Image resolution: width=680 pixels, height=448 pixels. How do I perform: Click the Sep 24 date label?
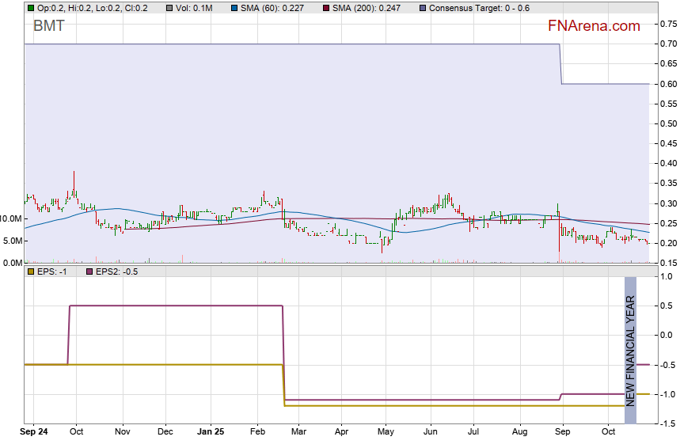[35, 433]
